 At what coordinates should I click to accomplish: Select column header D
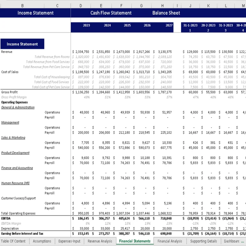[80, 5]
